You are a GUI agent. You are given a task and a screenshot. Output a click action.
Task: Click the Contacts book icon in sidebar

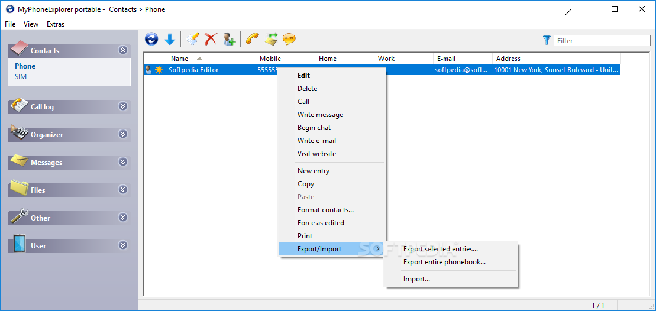pyautogui.click(x=18, y=48)
